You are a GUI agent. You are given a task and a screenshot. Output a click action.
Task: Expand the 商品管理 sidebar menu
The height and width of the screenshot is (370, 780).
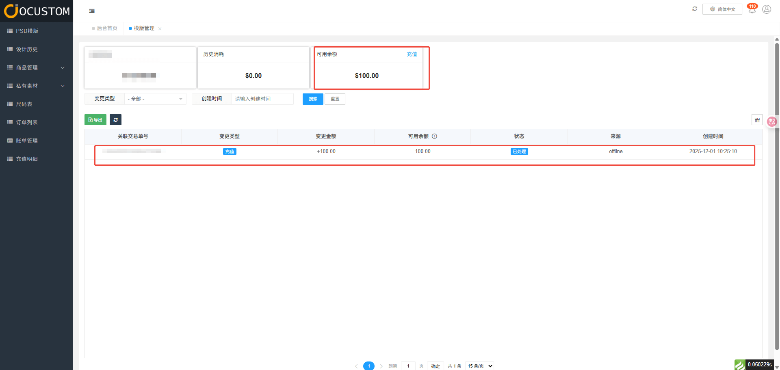click(37, 68)
